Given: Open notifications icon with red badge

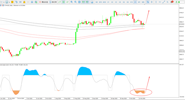Looking at the screenshot, I should click(x=172, y=2).
